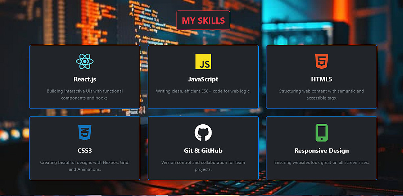
Task: Click the green mobile phone icon
Action: coord(322,133)
